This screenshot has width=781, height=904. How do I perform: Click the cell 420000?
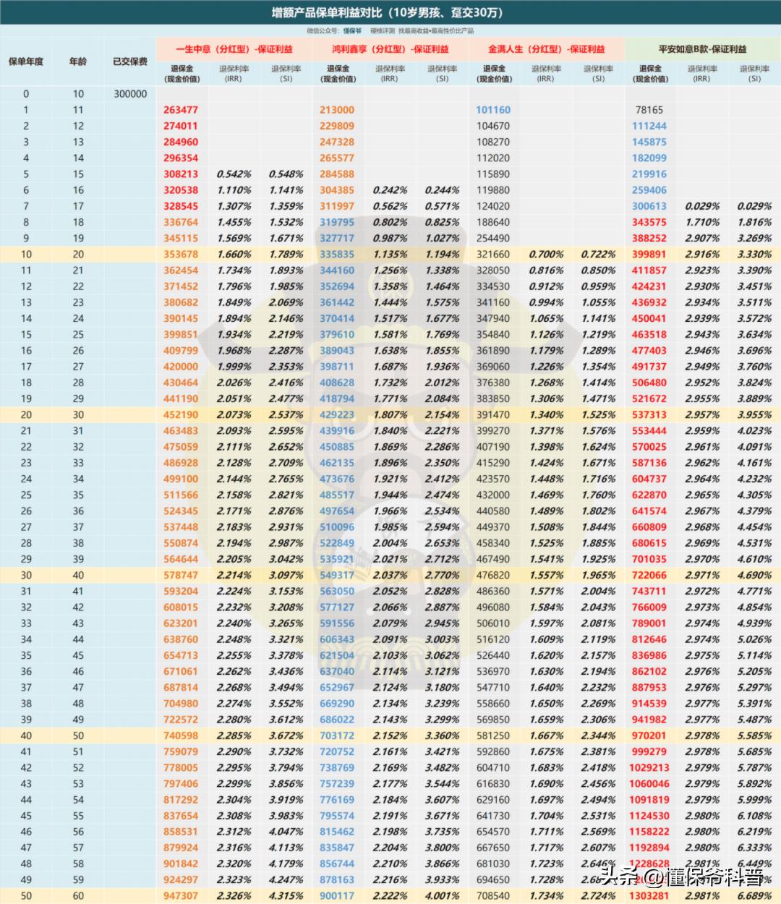click(181, 367)
